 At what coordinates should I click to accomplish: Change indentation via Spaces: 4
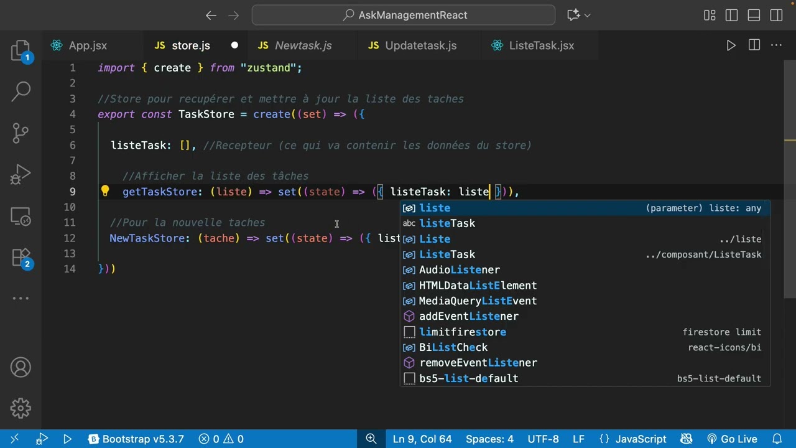(489, 439)
